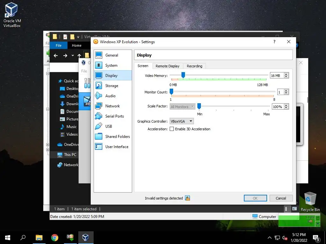
Task: Open the Shared Folders settings category
Action: pos(113,137)
